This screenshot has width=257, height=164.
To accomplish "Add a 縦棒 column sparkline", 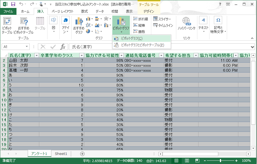I will click(139, 25).
